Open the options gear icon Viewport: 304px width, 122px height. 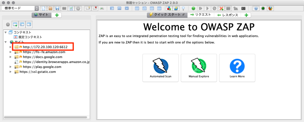78,8
